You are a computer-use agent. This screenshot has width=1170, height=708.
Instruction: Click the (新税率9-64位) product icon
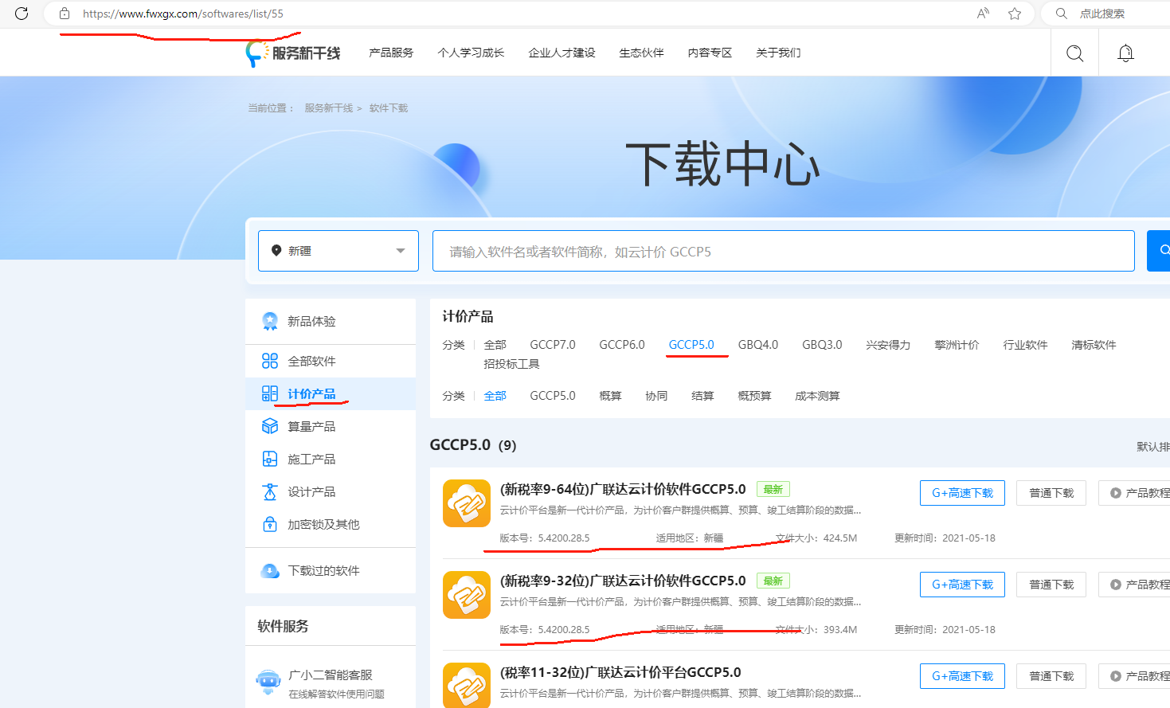[467, 503]
